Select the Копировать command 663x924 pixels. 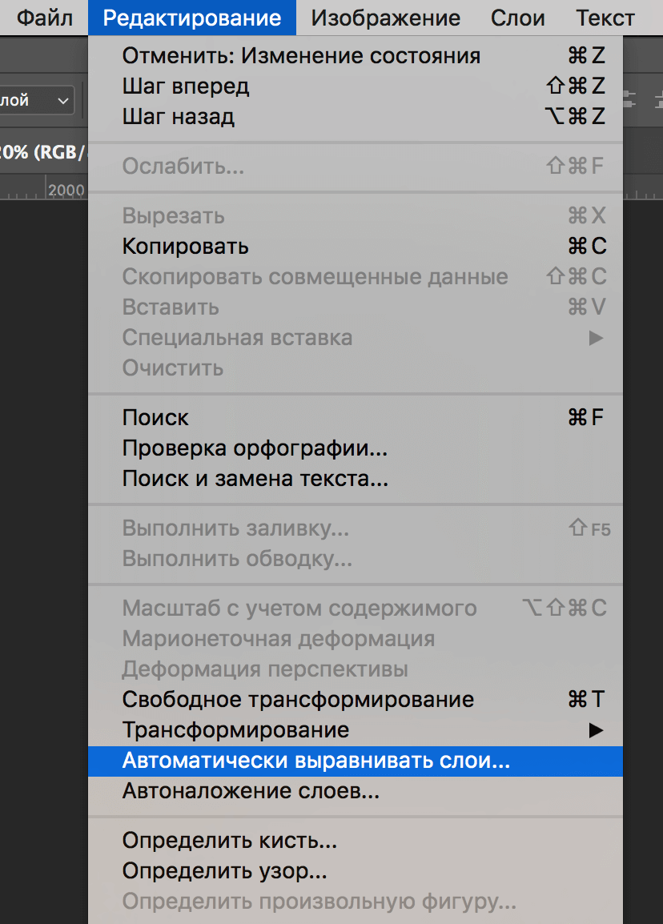[x=186, y=247]
